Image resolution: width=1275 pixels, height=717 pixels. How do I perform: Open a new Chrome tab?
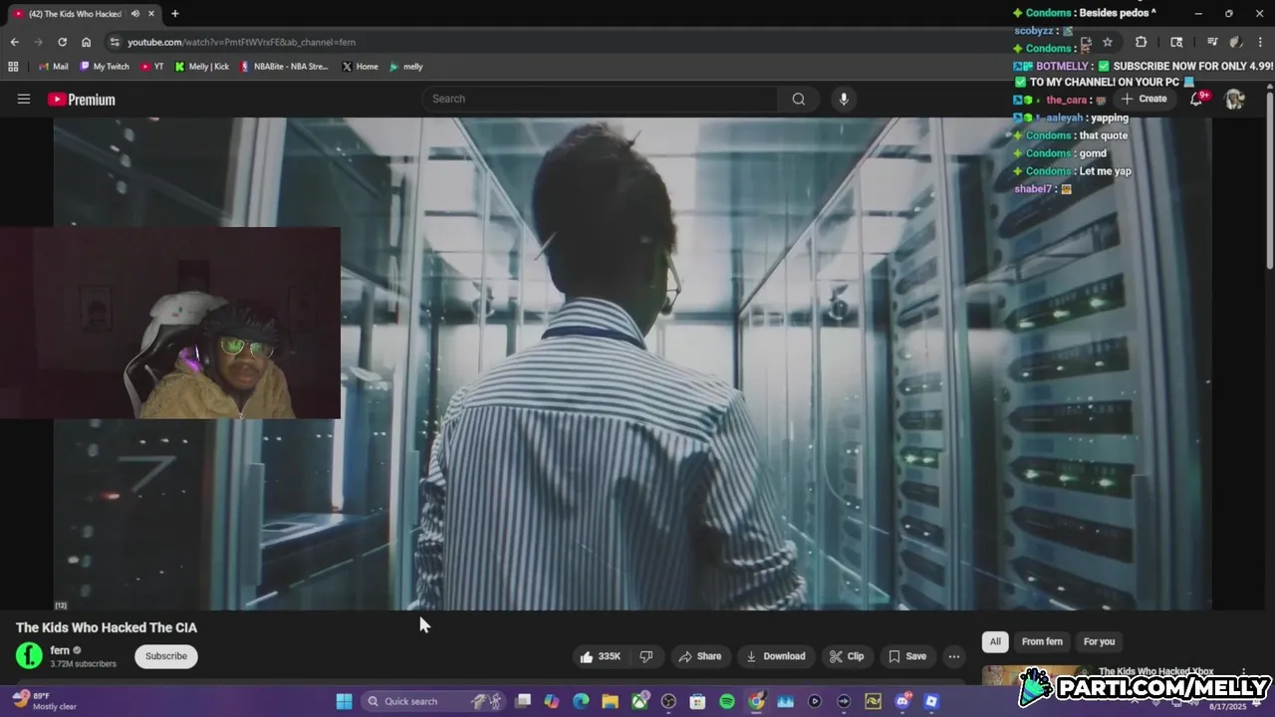point(174,14)
